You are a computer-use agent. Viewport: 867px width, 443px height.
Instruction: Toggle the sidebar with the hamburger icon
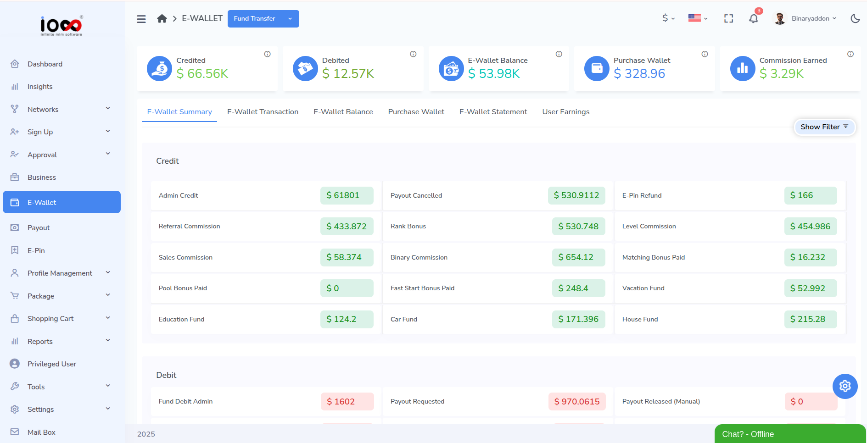[x=141, y=18]
